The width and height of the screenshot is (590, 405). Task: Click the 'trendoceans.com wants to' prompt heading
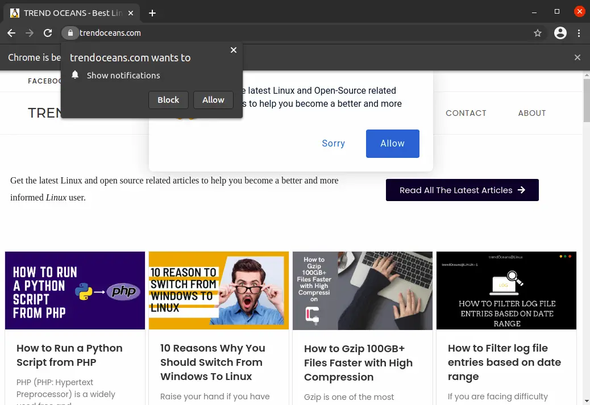[x=130, y=58]
